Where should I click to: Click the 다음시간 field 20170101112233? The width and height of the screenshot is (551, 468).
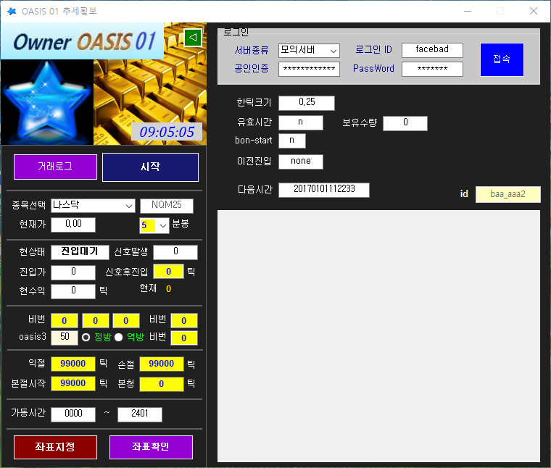coord(324,190)
